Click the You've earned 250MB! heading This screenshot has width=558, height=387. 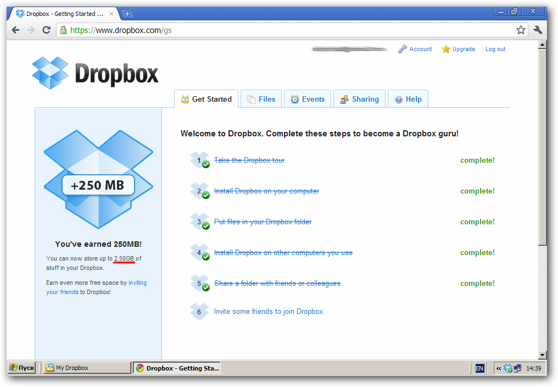(98, 244)
